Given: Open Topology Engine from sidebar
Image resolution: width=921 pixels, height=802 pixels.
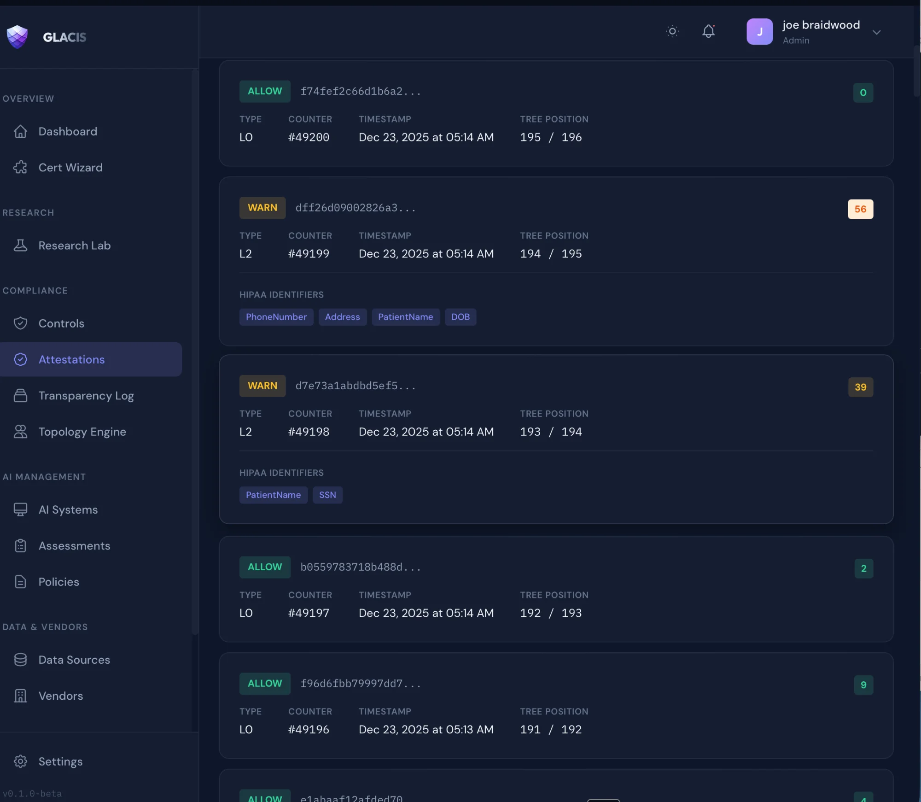Looking at the screenshot, I should [82, 432].
